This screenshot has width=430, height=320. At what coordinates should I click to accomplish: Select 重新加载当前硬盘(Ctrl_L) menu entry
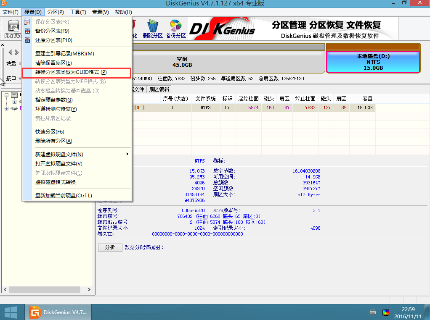[77, 196]
